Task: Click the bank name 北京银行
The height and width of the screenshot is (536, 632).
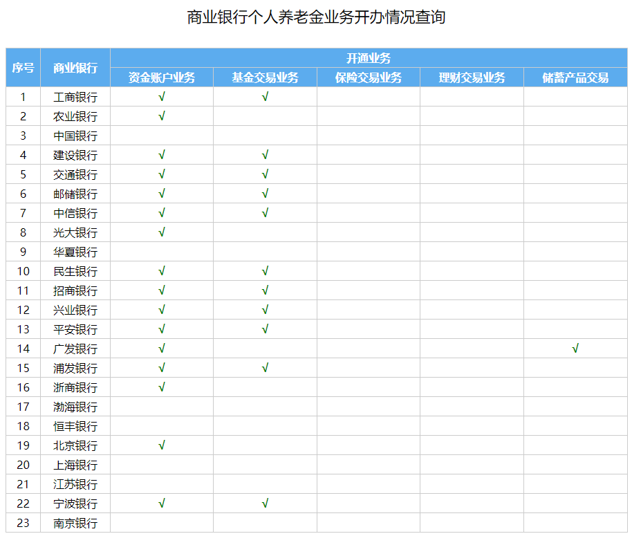Action: tap(75, 445)
